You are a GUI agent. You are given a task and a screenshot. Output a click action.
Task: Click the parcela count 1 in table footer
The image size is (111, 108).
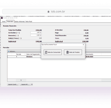point(21,80)
